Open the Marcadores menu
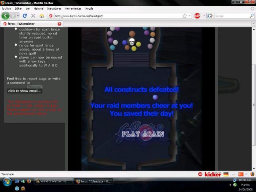Screen dimensions: 256x192 54,8
